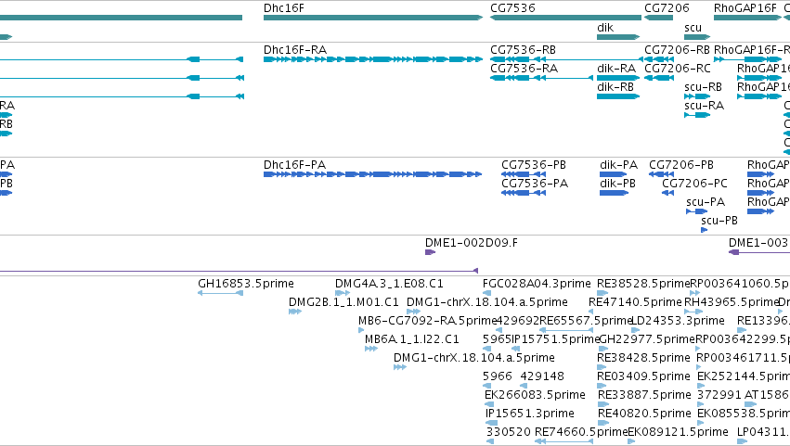Click the RE40820.5prime EST label

(x=644, y=414)
